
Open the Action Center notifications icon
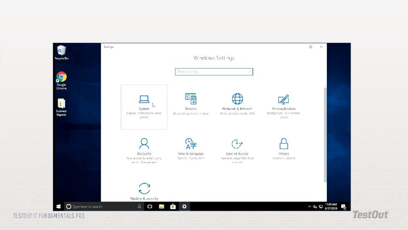[x=344, y=207]
